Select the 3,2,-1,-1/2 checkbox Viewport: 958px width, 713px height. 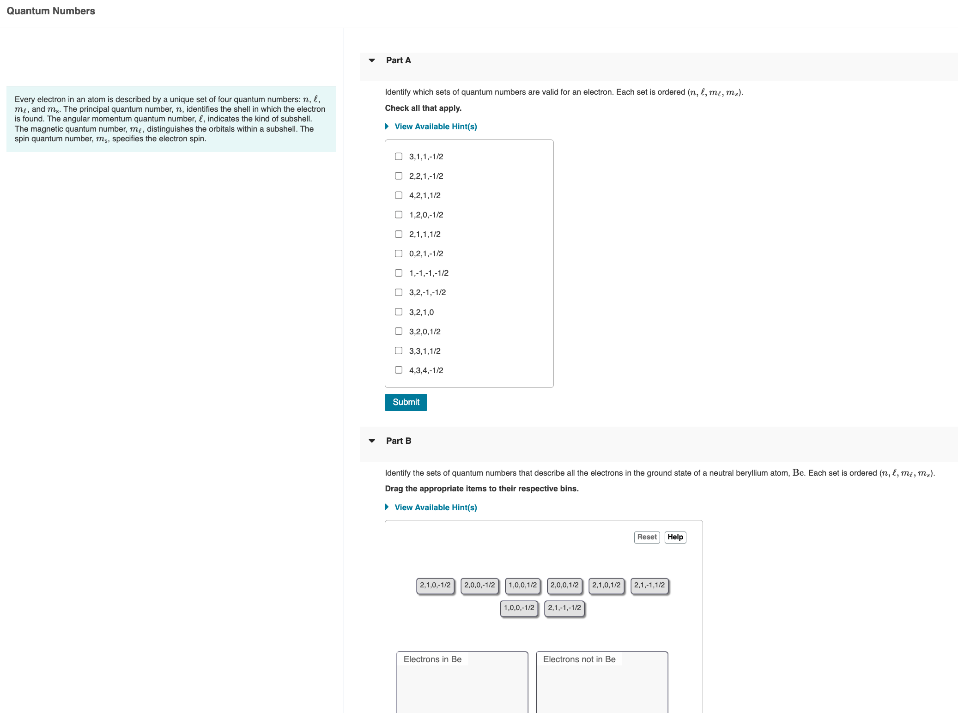pos(399,292)
